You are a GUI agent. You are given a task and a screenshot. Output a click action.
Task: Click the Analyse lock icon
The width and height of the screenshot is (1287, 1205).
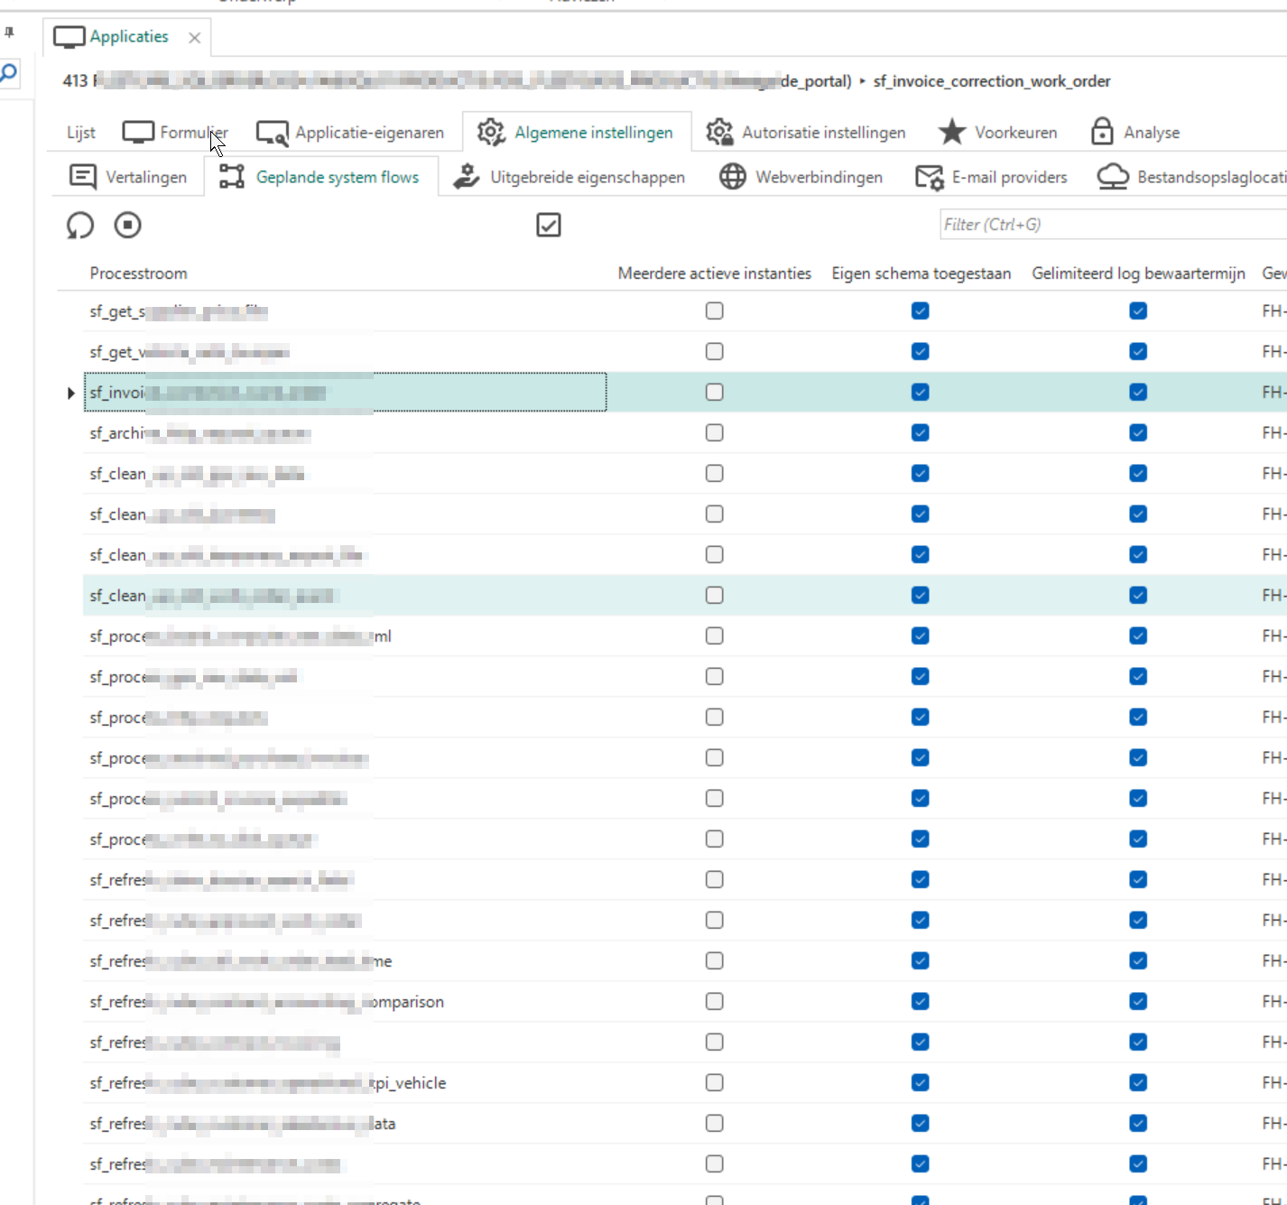coord(1102,132)
